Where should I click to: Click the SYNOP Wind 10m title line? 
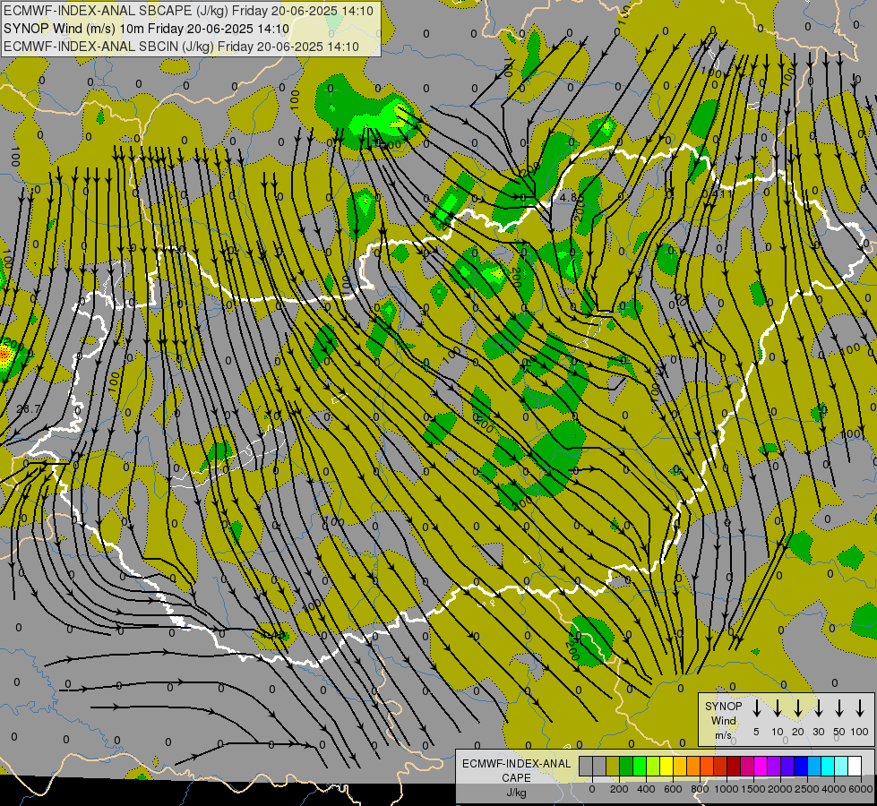tap(147, 29)
